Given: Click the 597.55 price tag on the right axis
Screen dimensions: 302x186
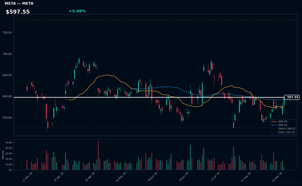Looking at the screenshot, I should tap(292, 97).
